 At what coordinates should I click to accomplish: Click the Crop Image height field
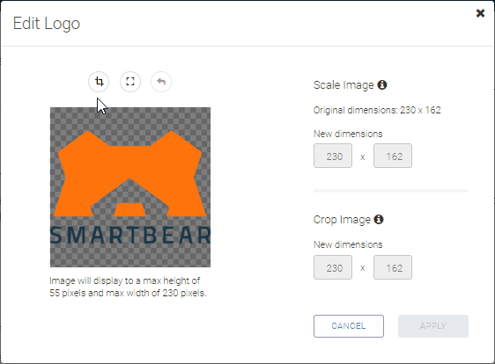pos(393,267)
